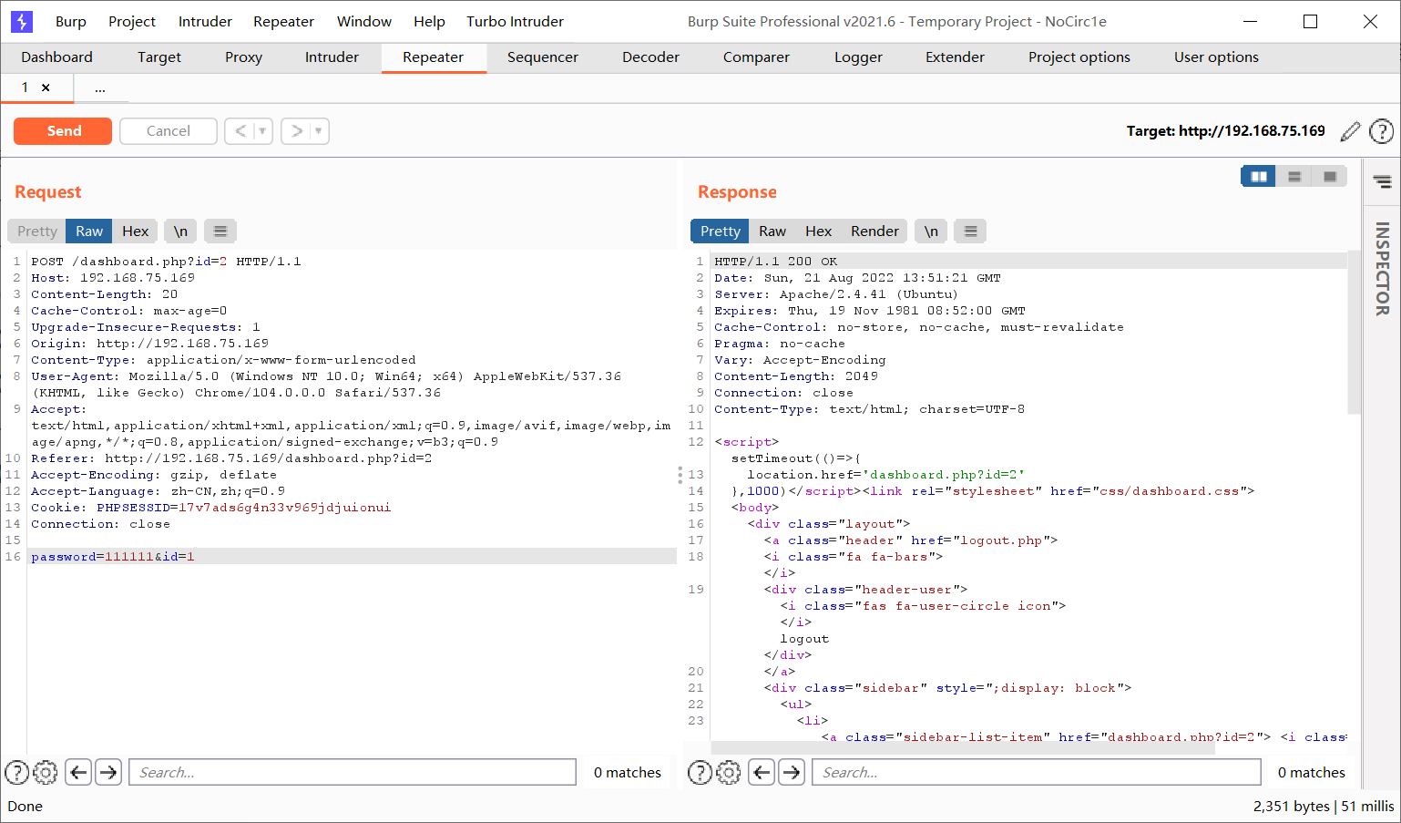
Task: Open history dropdown next to forward arrow
Action: click(x=318, y=131)
